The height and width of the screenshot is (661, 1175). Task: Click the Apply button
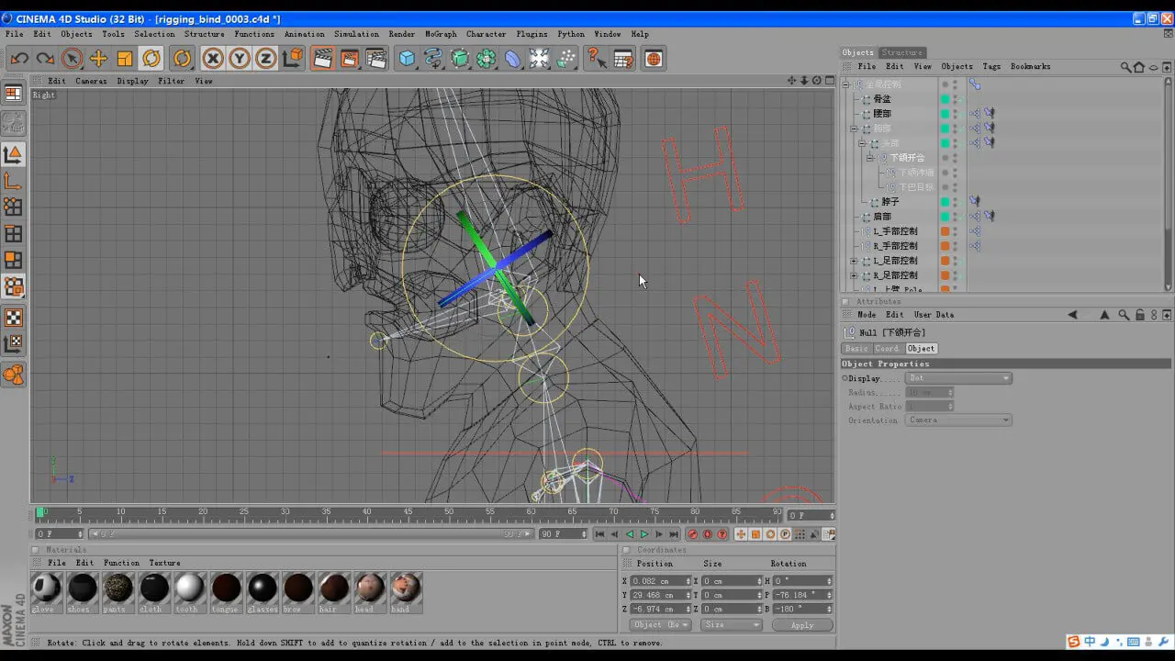[x=802, y=625]
